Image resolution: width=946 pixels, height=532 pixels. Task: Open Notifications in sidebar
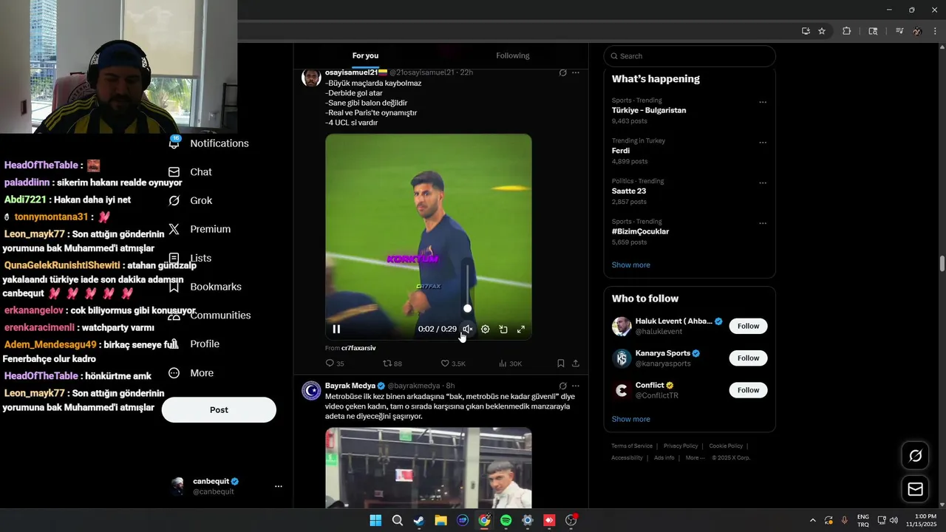click(208, 143)
